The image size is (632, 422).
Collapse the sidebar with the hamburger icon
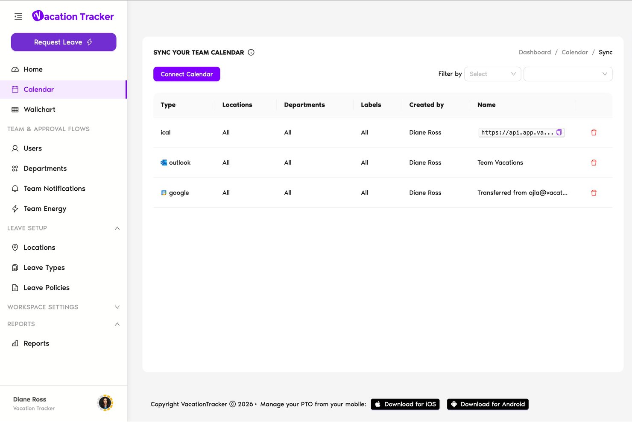18,17
